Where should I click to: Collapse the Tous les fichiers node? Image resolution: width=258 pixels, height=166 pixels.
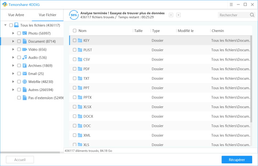click(x=6, y=25)
